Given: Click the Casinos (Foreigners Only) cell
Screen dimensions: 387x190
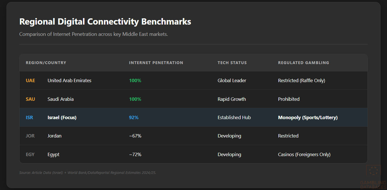Looking at the screenshot, I should [304, 154].
